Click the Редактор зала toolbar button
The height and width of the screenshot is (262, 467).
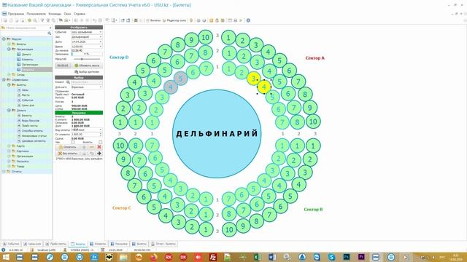174,20
